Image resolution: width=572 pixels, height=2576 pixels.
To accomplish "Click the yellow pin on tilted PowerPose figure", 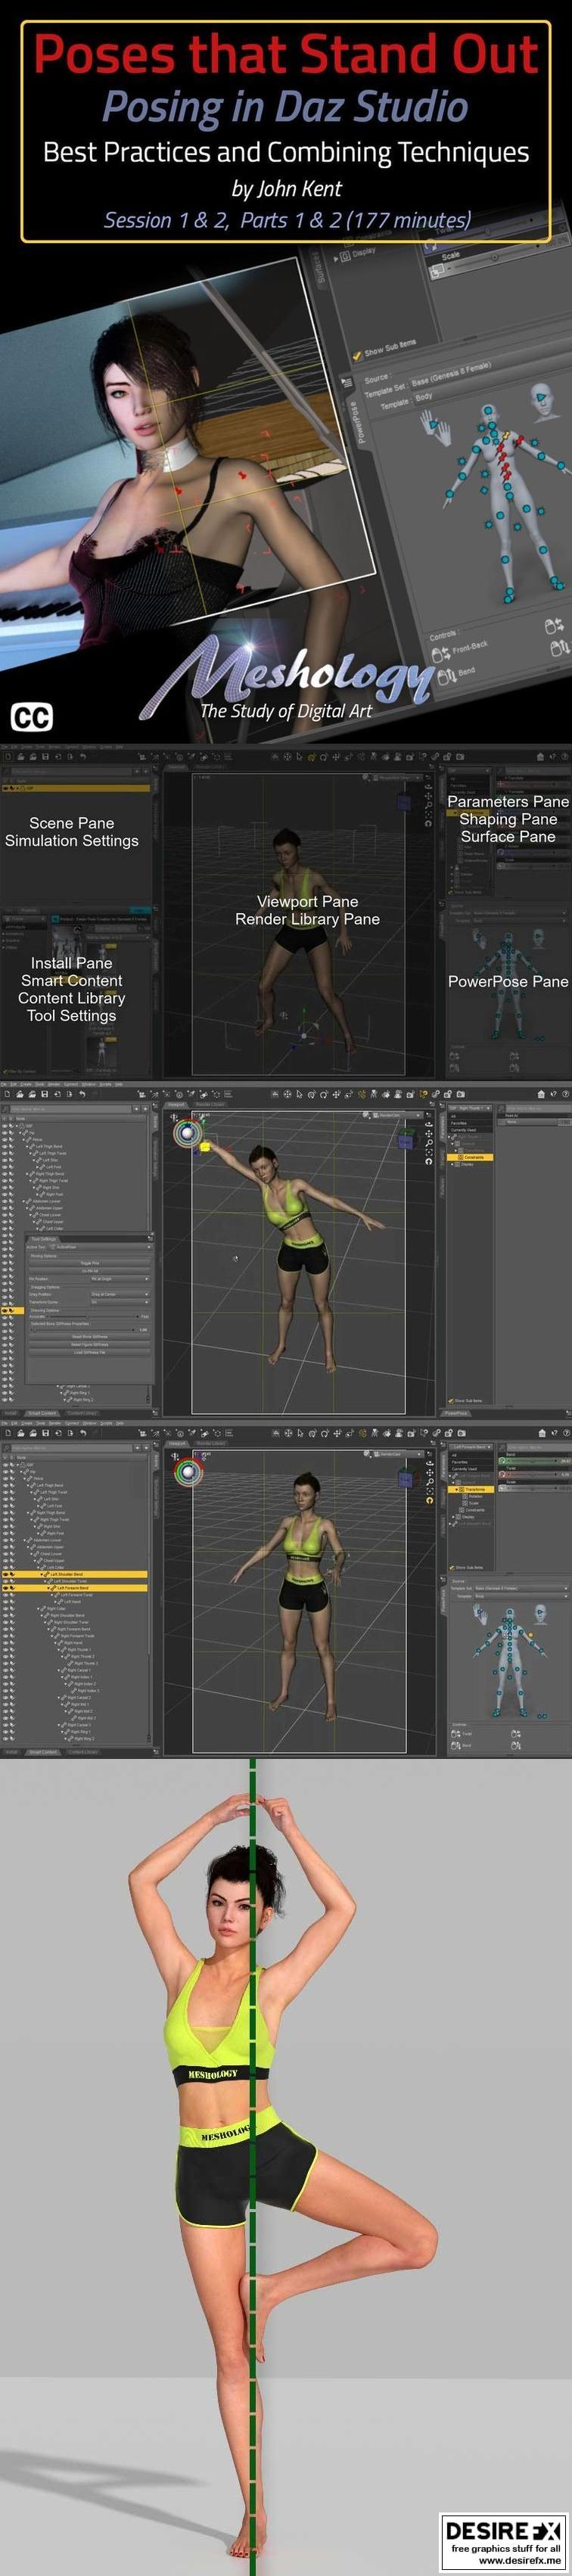I will click(x=506, y=436).
